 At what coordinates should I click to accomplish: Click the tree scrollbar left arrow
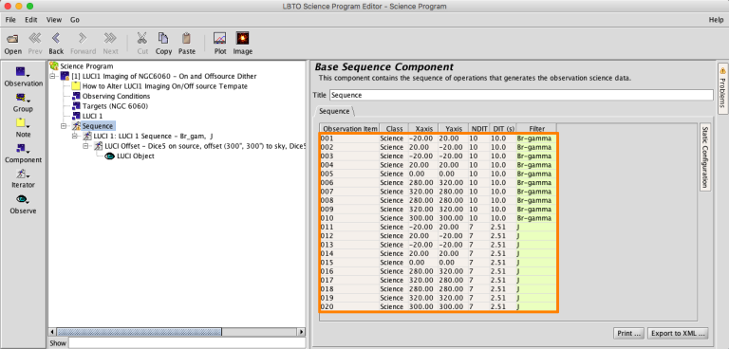[x=52, y=332]
